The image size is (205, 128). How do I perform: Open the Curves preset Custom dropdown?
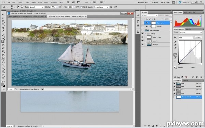coord(191,32)
